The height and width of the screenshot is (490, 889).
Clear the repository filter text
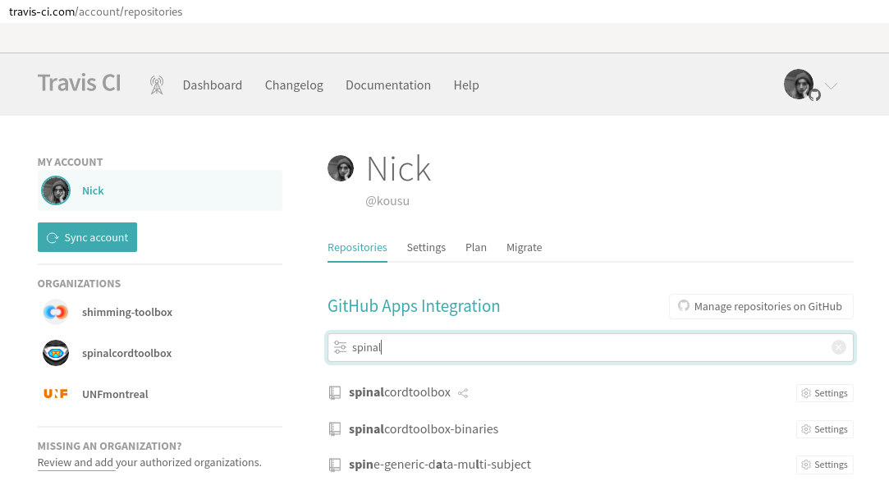coord(839,347)
